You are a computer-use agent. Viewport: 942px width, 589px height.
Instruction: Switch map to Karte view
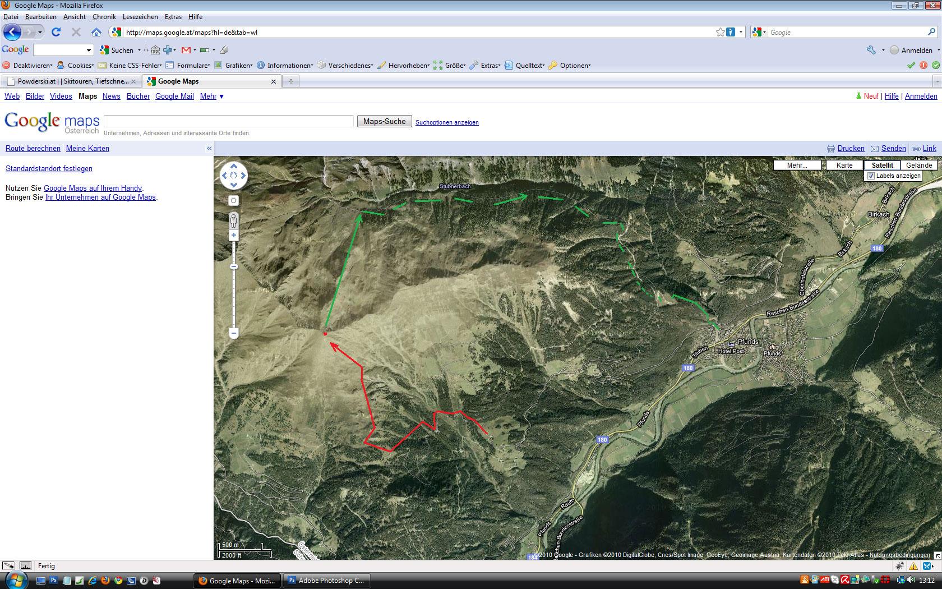tap(844, 165)
